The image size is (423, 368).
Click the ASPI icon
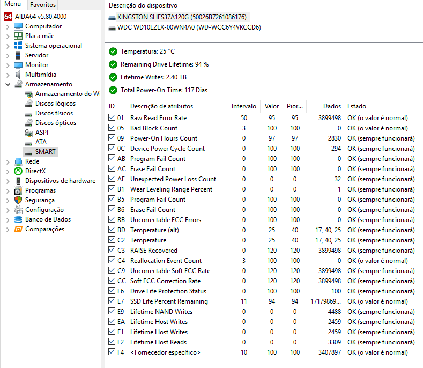pos(28,133)
